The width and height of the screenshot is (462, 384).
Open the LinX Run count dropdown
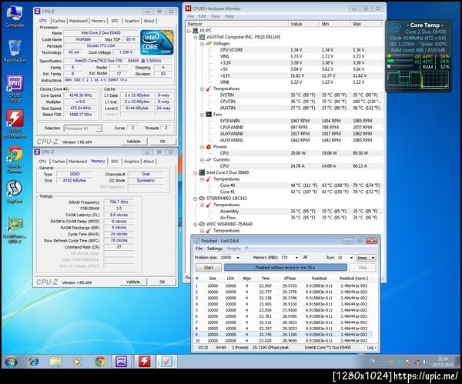352,258
